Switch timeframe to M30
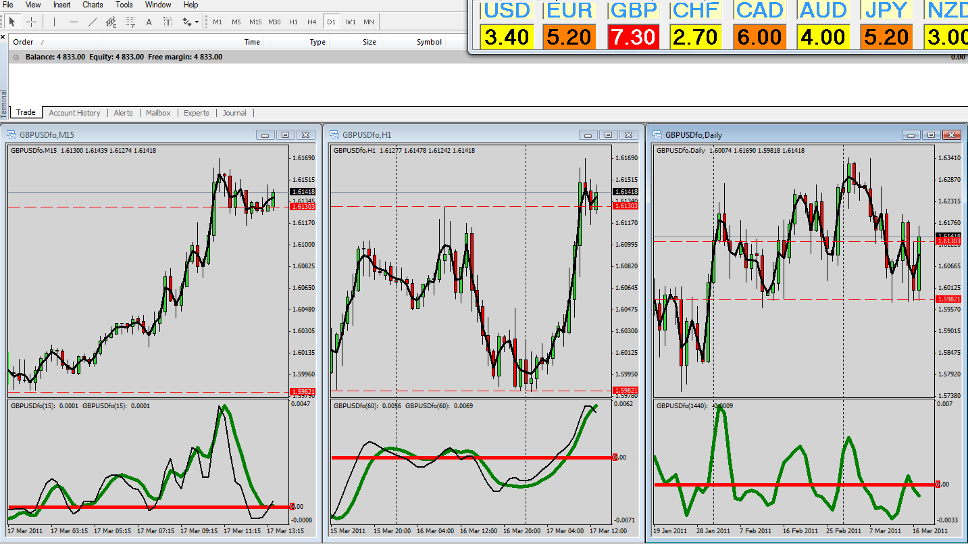968x544 pixels. coord(274,22)
